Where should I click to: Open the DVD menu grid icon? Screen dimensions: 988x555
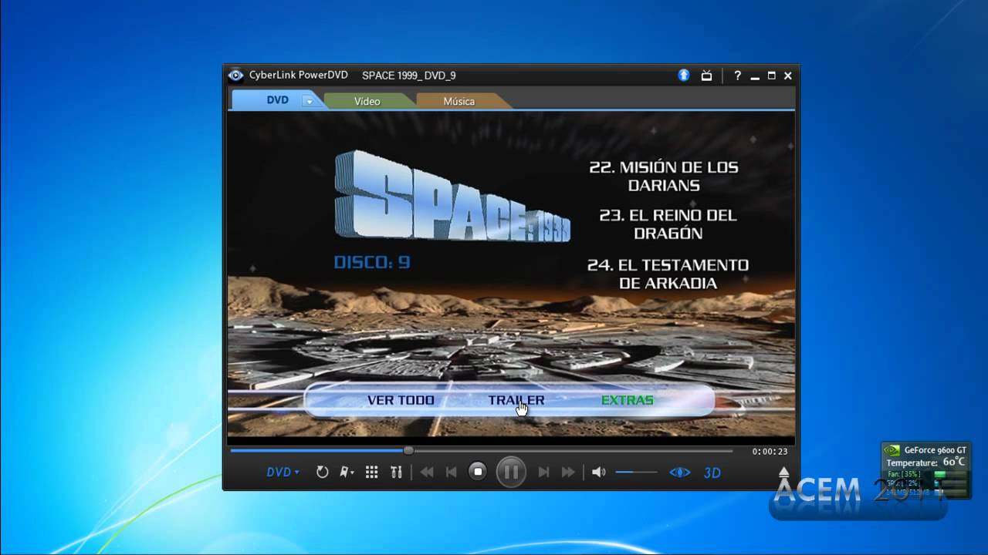pyautogui.click(x=371, y=473)
